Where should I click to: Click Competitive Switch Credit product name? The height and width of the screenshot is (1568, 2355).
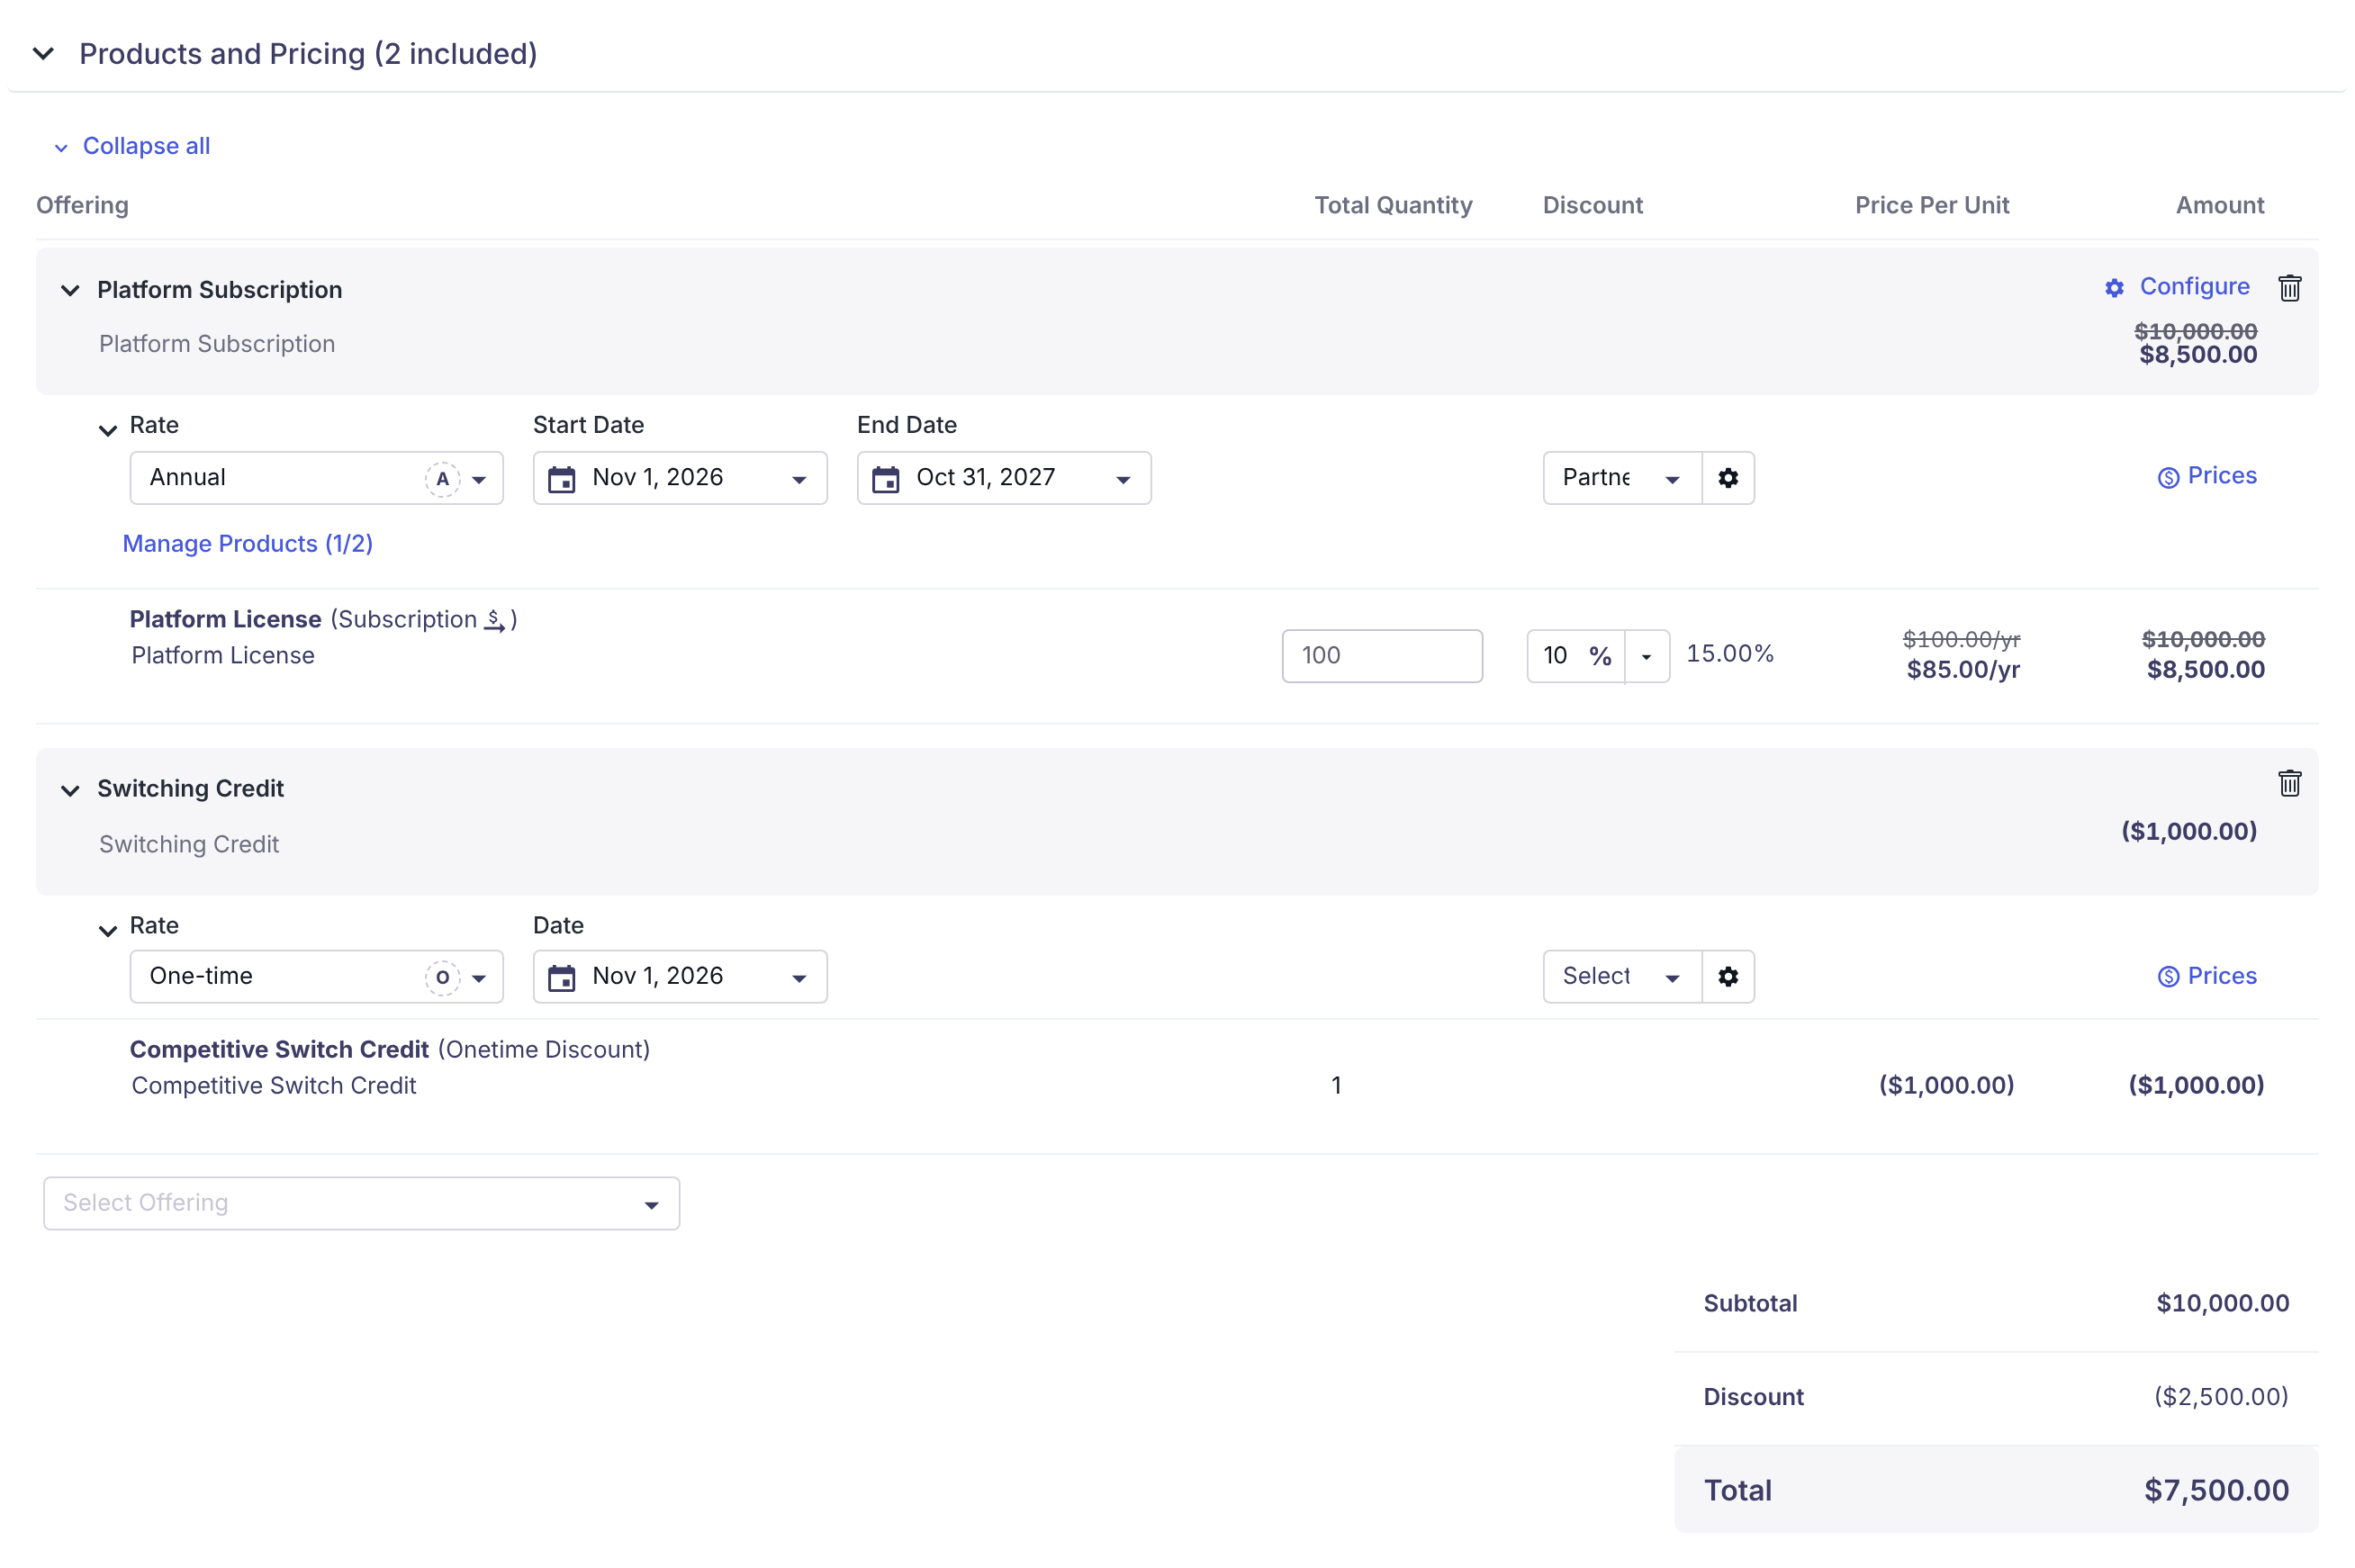[279, 1050]
